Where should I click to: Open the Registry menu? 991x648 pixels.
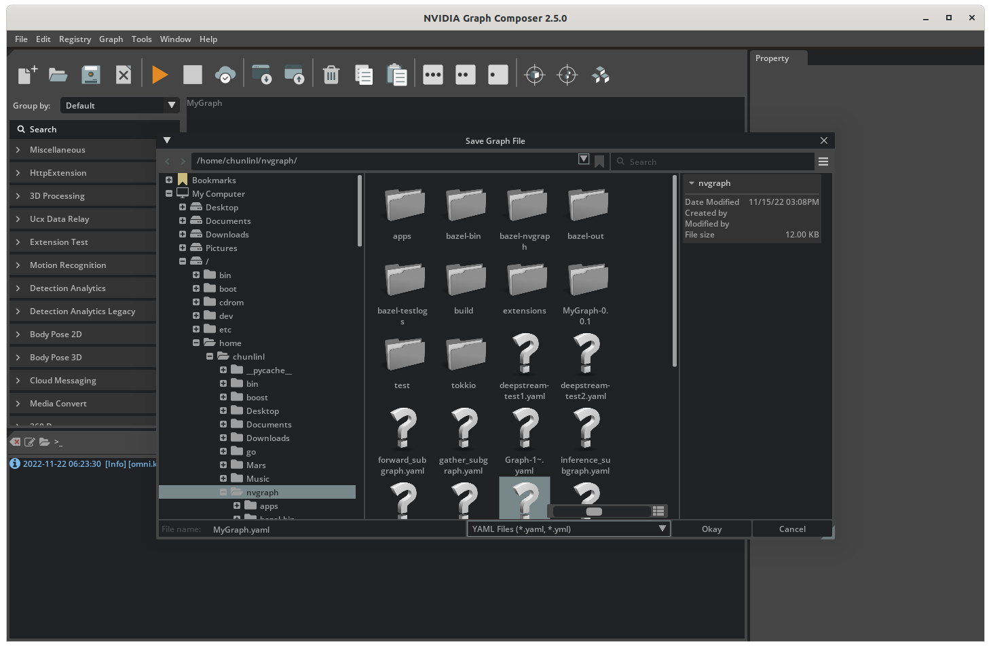pos(75,39)
